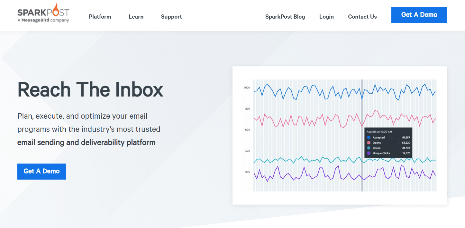Open the Support menu
The height and width of the screenshot is (228, 465).
point(171,17)
